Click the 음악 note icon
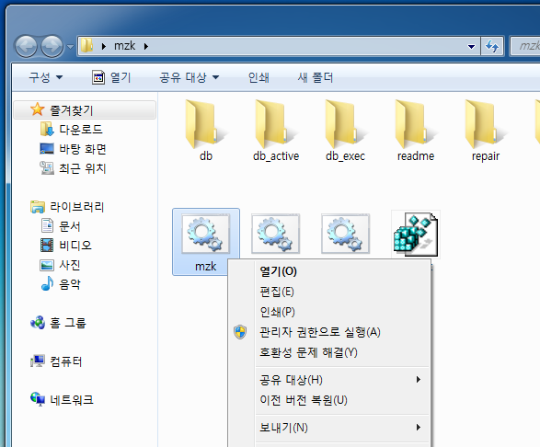Viewport: 540px width, 447px height. pyautogui.click(x=47, y=283)
